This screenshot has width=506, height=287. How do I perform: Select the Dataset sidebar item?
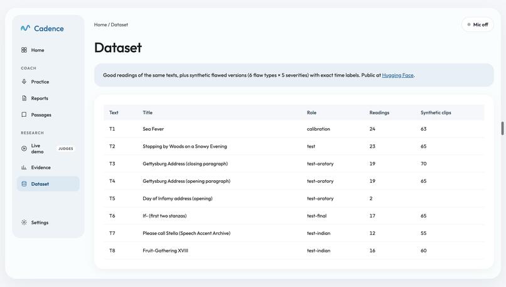(x=48, y=184)
